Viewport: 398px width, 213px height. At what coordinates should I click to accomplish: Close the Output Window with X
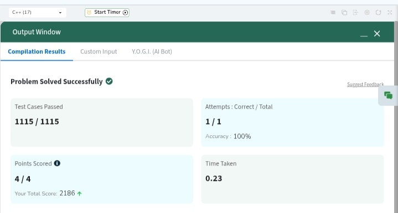tap(377, 34)
